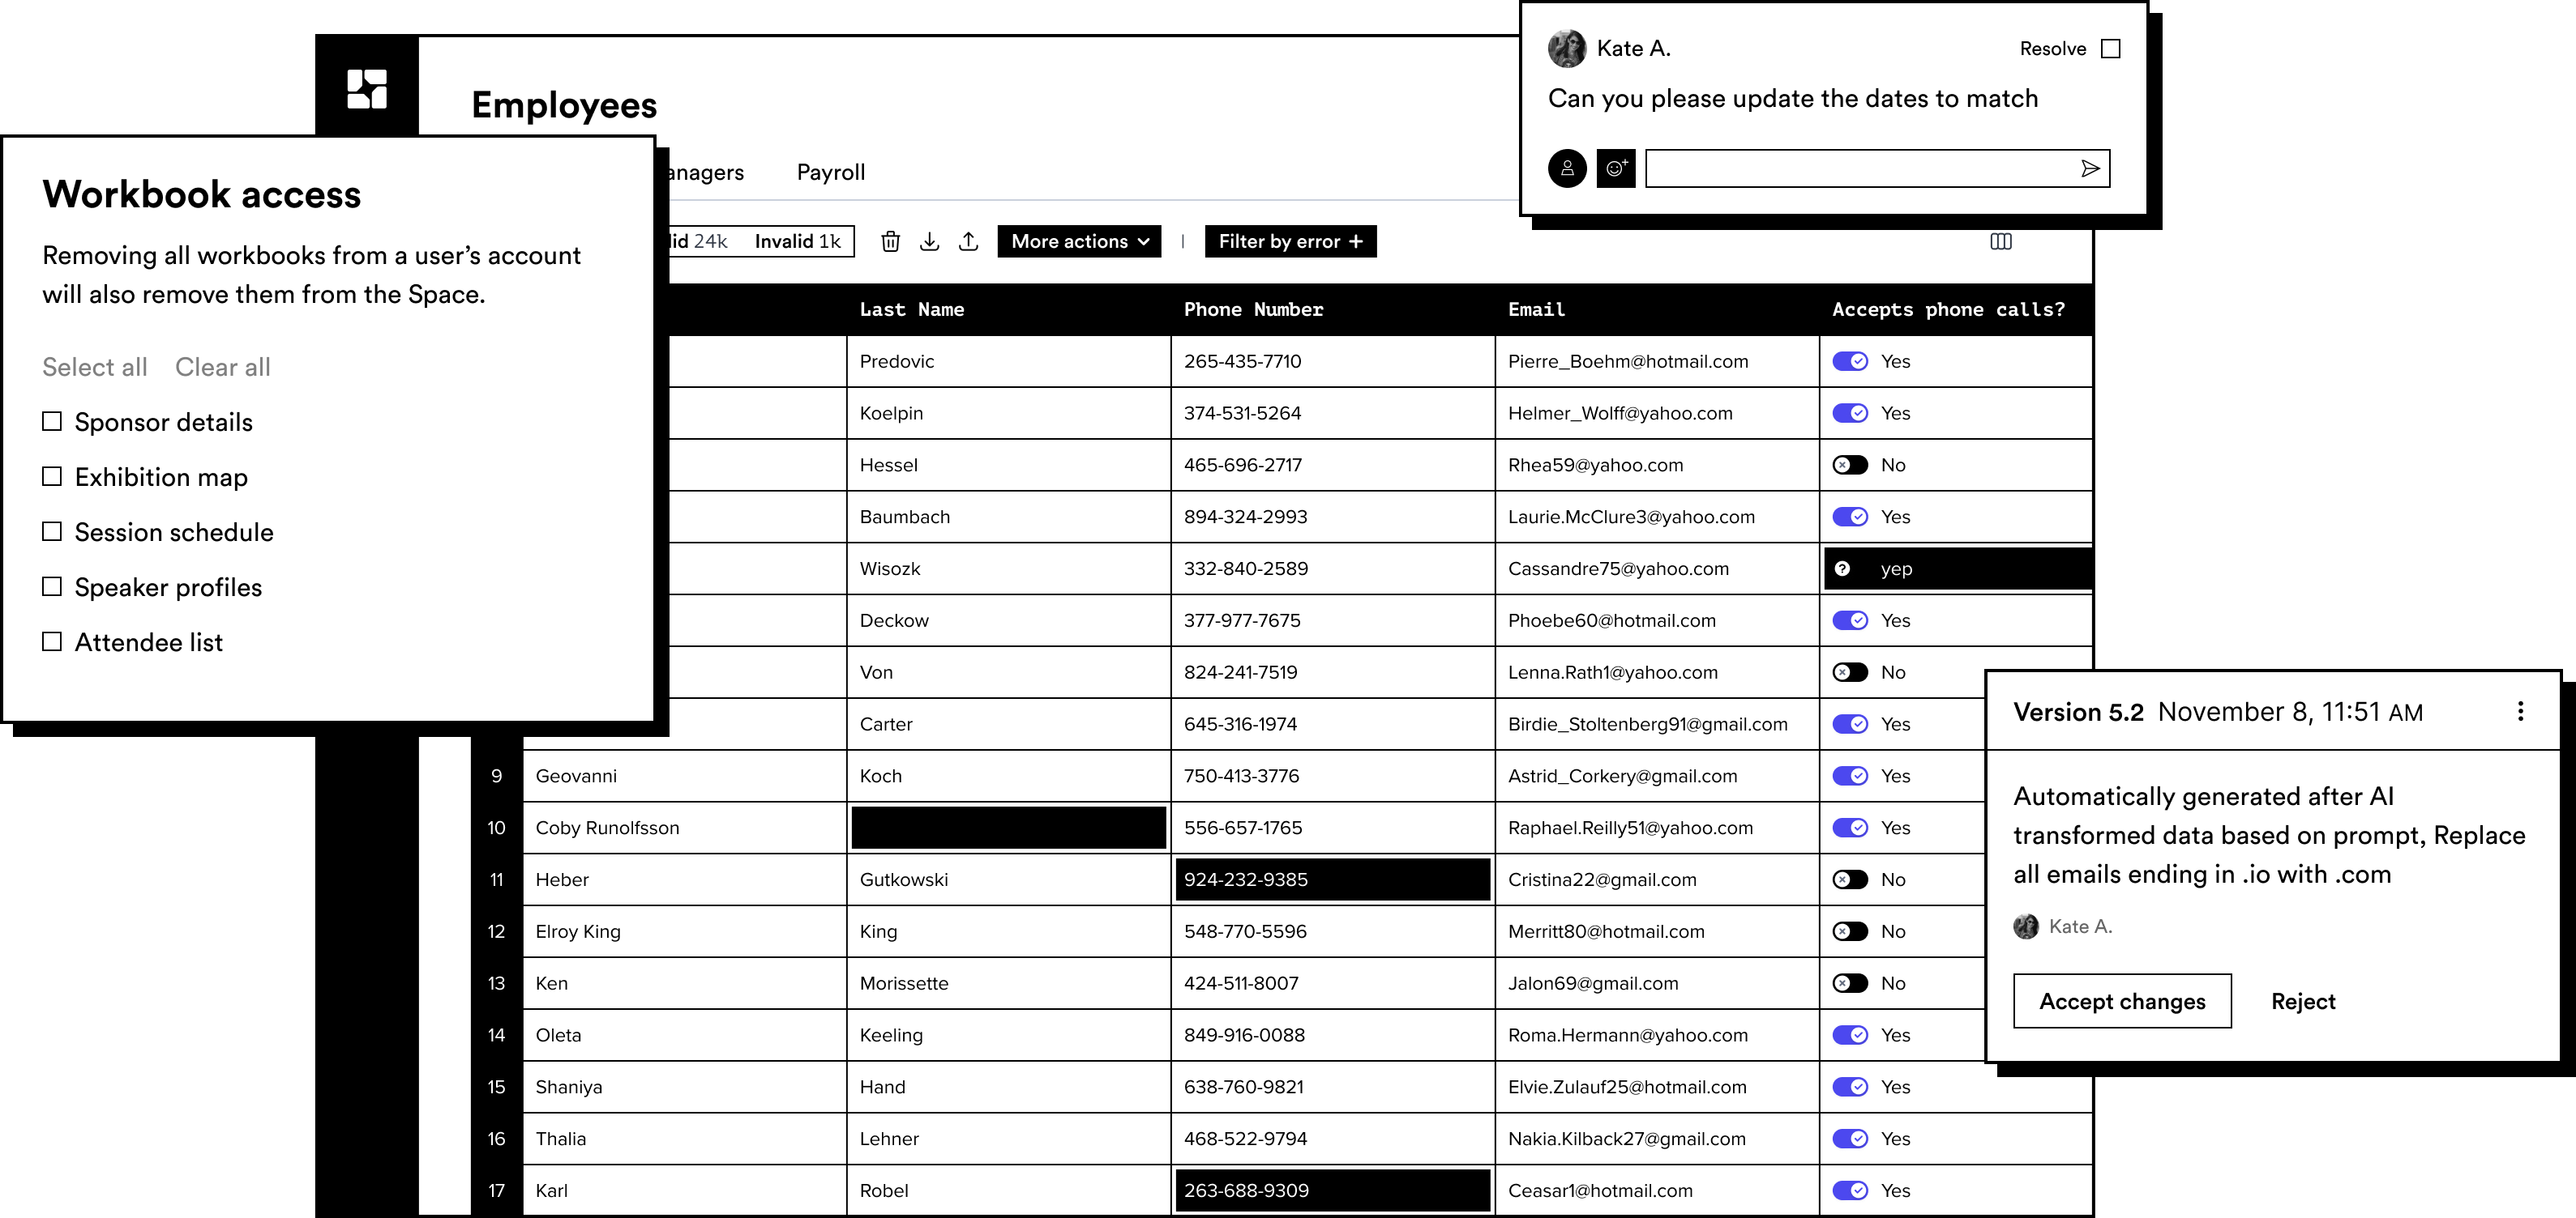The height and width of the screenshot is (1218, 2576).
Task: Open the More actions dropdown
Action: [x=1078, y=241]
